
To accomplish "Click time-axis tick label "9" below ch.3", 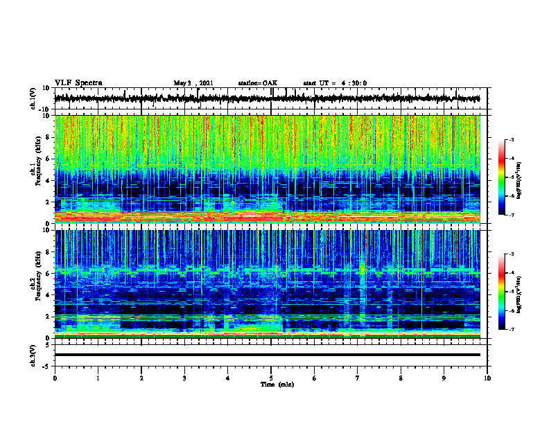I will (444, 378).
